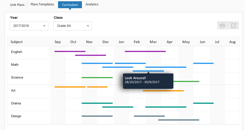245x130 pixels.
Task: Select the Drama bar starting in June
Action: 203,103
